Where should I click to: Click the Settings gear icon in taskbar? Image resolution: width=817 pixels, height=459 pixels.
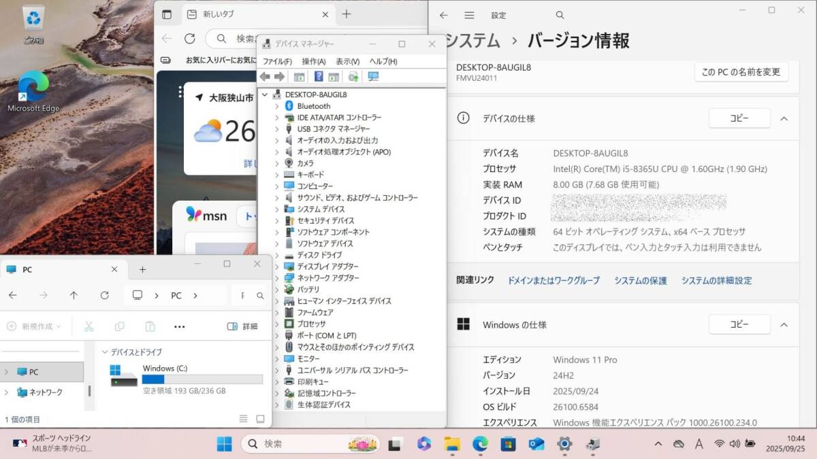pyautogui.click(x=564, y=444)
